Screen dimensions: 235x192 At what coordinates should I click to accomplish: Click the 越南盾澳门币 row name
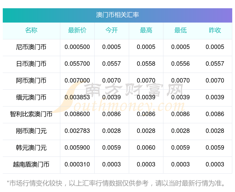pos(31,164)
